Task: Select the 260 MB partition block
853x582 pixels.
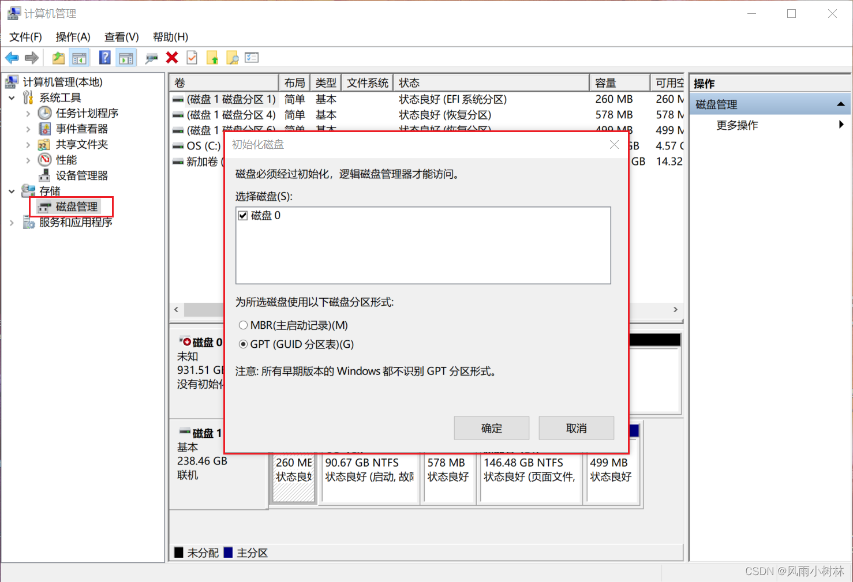Action: pos(294,478)
